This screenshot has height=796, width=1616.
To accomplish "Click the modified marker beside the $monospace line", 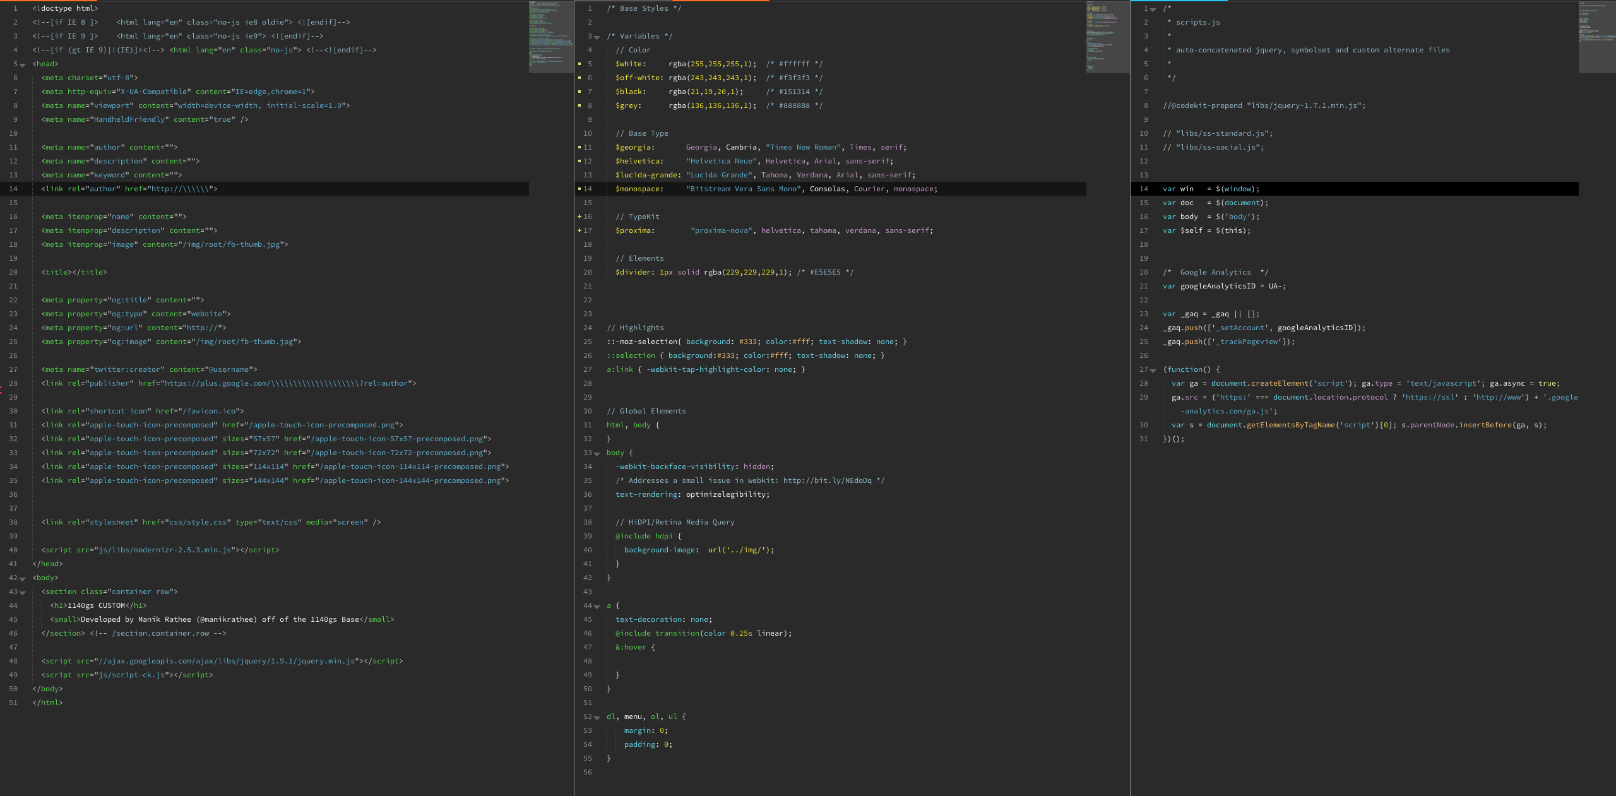I will coord(579,189).
